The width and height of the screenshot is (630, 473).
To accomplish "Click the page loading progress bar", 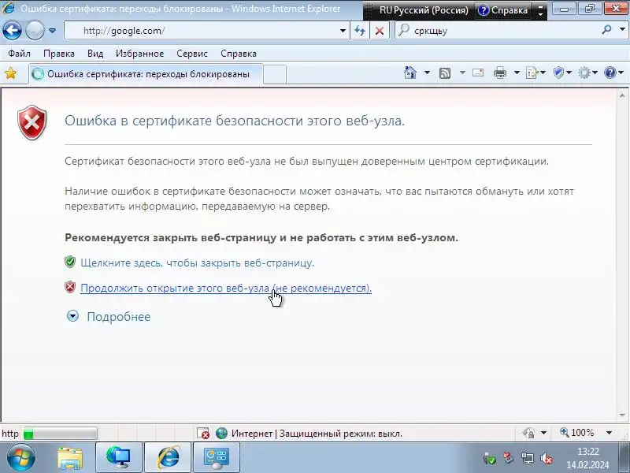I will point(61,434).
